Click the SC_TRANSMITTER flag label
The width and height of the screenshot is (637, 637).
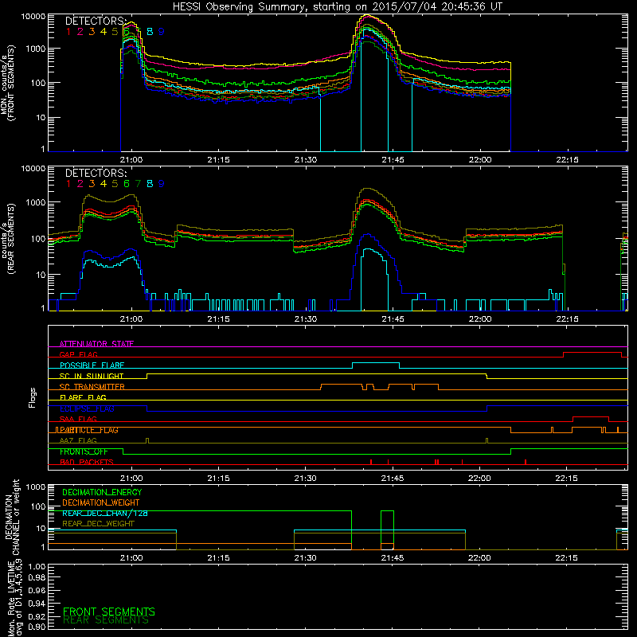click(x=92, y=387)
